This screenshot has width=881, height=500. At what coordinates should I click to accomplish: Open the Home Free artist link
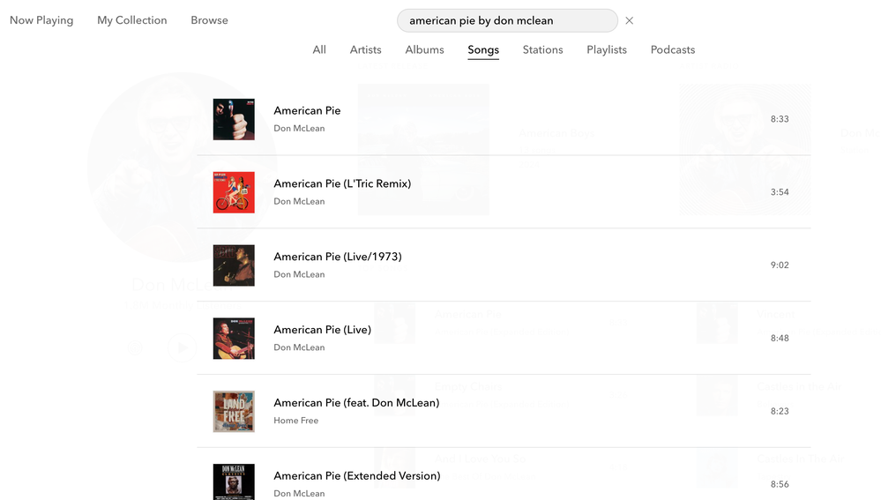click(295, 421)
